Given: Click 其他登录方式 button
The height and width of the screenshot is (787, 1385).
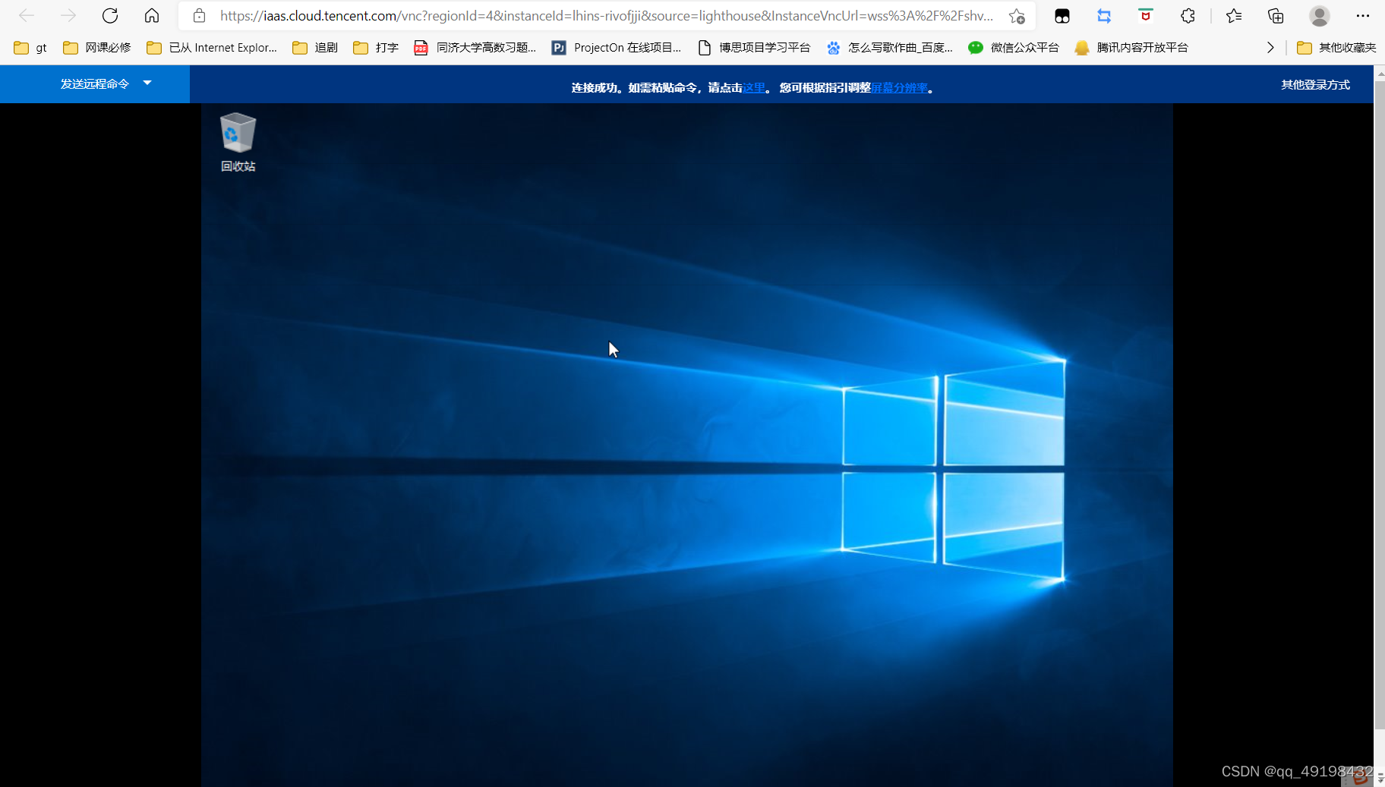Looking at the screenshot, I should pos(1315,85).
